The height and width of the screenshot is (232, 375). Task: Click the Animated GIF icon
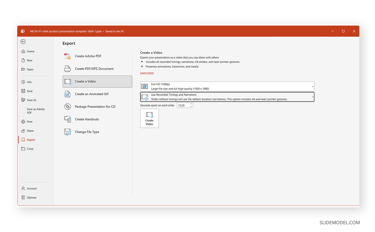pyautogui.click(x=67, y=94)
